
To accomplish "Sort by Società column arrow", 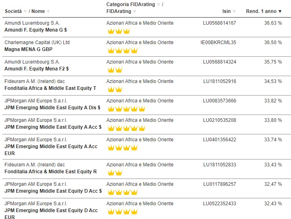I will (x=25, y=11).
